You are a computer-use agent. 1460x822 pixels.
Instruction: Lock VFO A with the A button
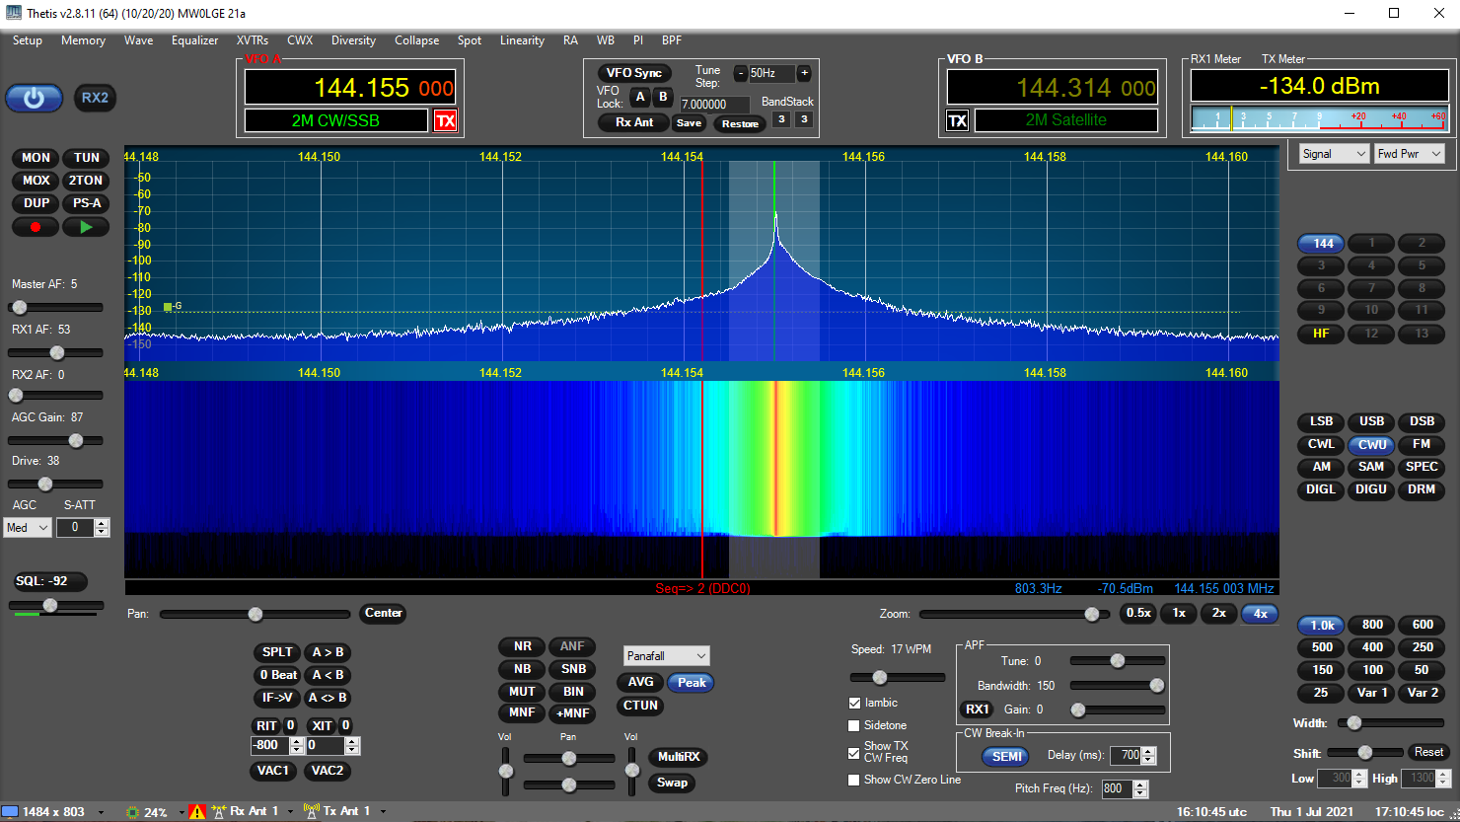640,97
